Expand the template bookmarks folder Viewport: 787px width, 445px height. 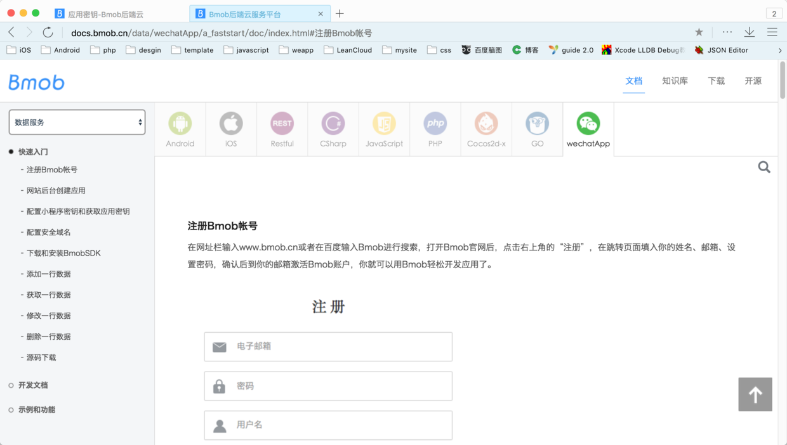pos(192,50)
